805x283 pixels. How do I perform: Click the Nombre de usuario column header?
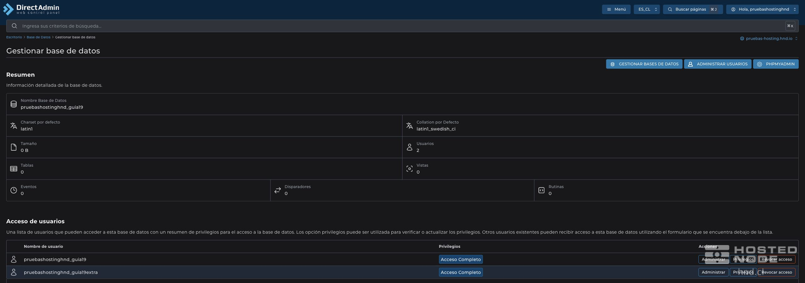coord(43,246)
